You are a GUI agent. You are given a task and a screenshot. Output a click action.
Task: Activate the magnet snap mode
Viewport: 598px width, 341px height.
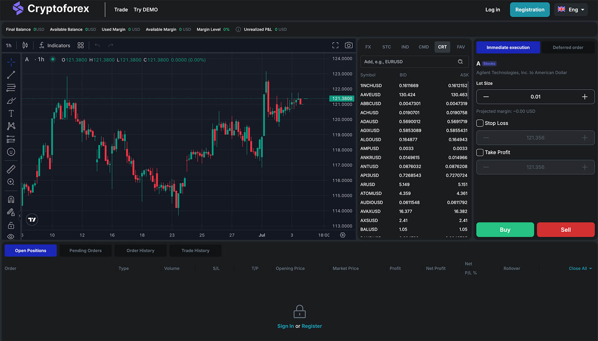point(11,199)
